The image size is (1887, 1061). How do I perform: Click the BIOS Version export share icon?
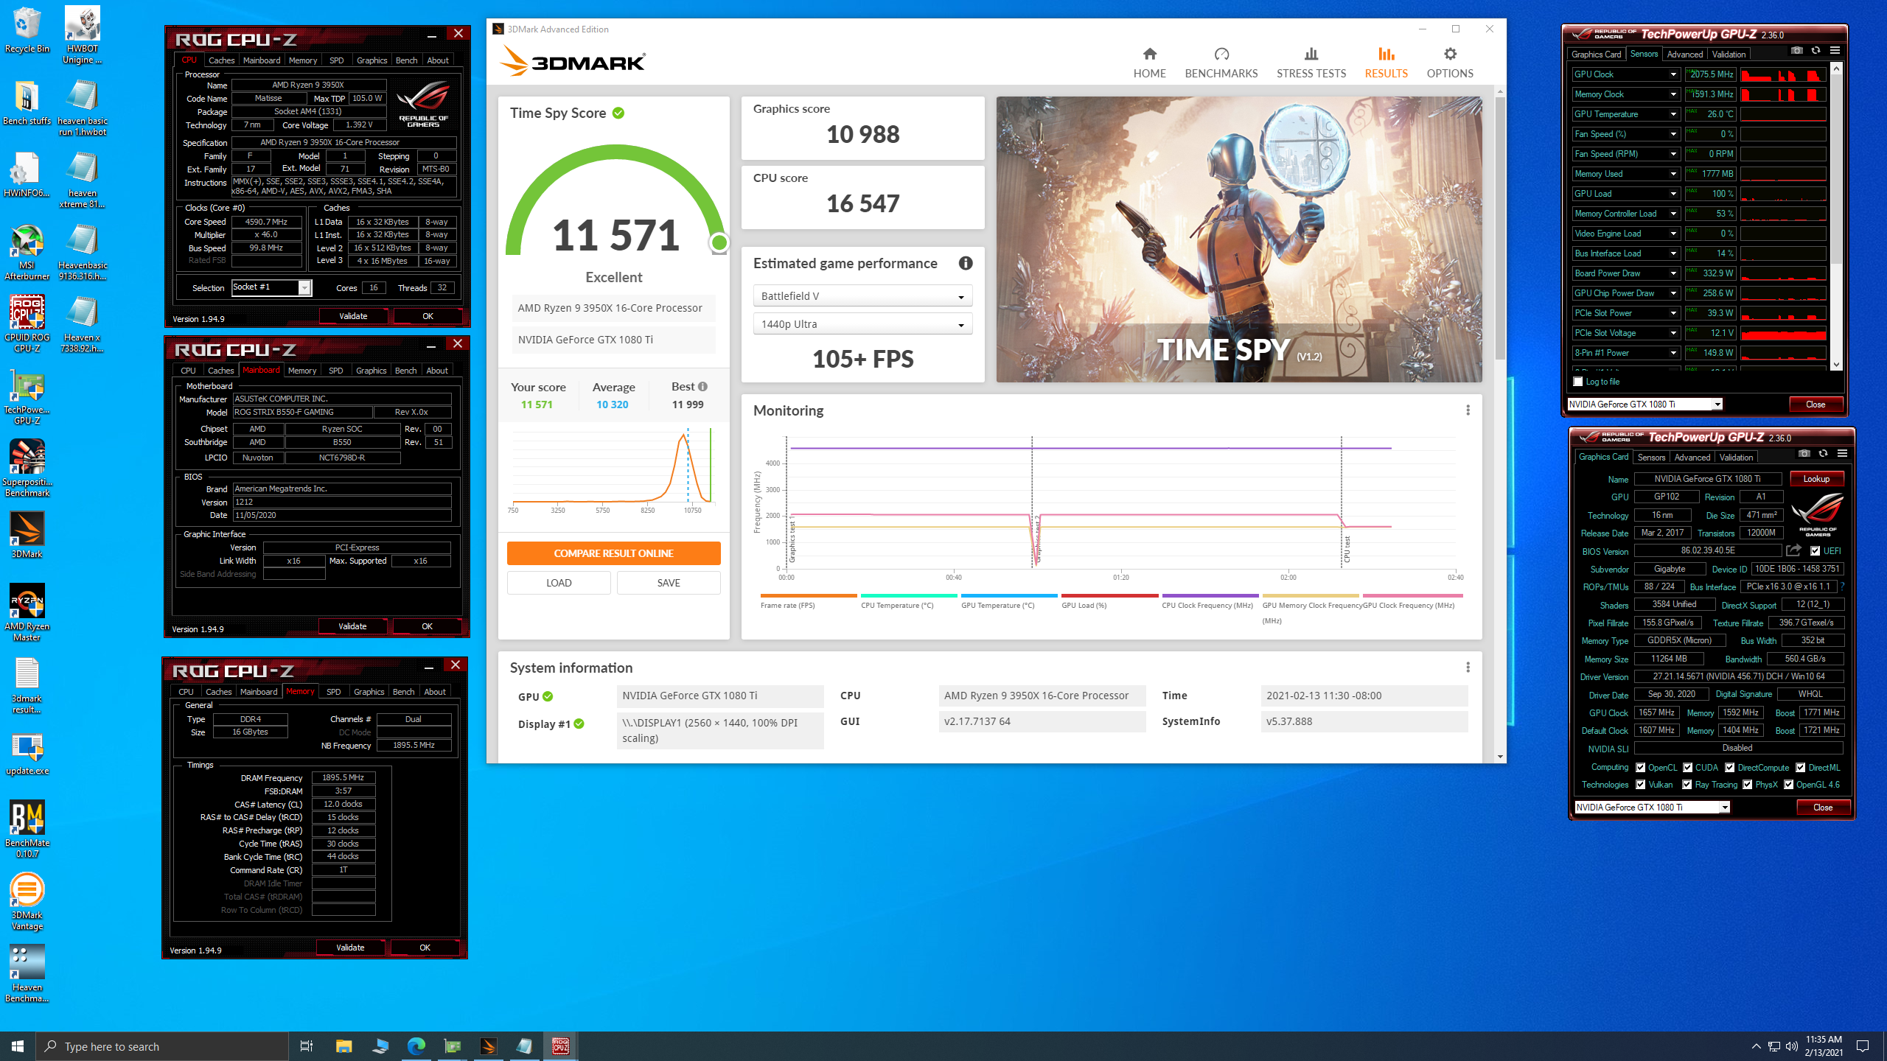pyautogui.click(x=1793, y=550)
